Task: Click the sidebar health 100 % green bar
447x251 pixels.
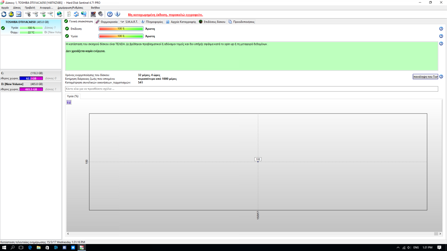Action: click(31, 28)
